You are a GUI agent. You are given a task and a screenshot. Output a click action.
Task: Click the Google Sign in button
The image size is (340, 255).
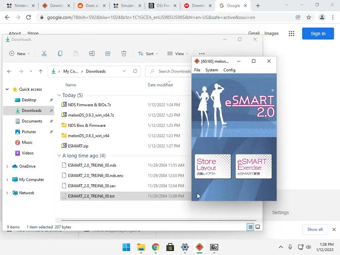318,34
